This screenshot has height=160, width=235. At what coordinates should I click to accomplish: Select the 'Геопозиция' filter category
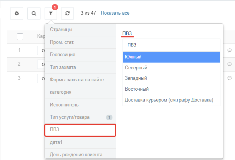(80, 55)
